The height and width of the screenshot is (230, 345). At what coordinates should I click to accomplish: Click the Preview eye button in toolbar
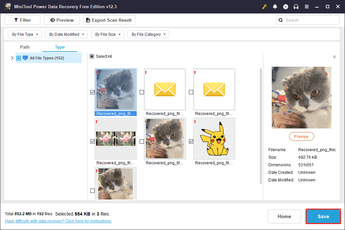point(62,20)
